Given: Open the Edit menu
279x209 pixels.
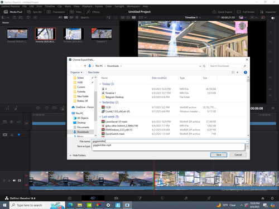Looking at the screenshot, I should click(31, 6).
